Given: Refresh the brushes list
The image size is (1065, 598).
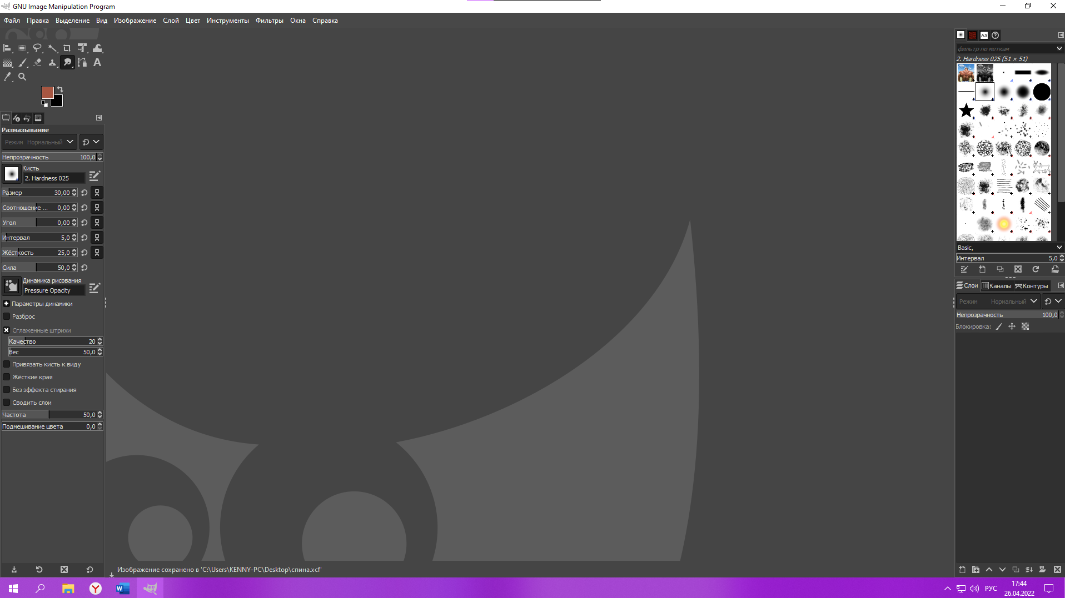Looking at the screenshot, I should [x=1036, y=269].
